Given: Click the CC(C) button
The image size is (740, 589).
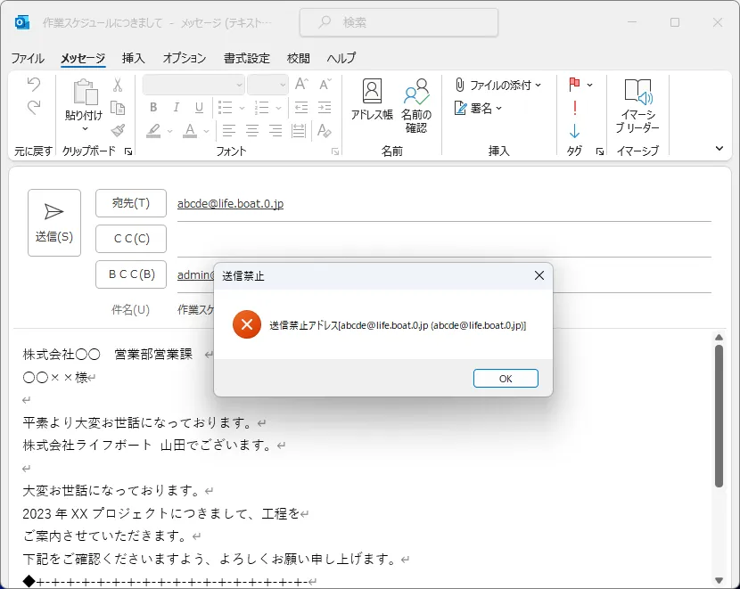Looking at the screenshot, I should point(131,239).
